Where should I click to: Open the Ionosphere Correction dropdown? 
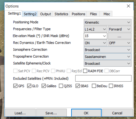(x=108, y=50)
